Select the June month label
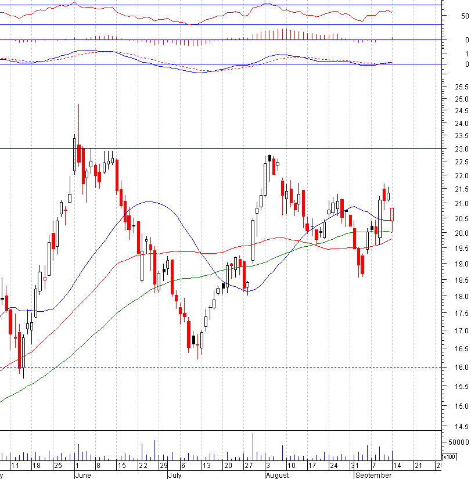 [83, 476]
